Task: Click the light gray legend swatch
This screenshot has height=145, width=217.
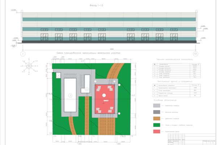Action: (157, 105)
